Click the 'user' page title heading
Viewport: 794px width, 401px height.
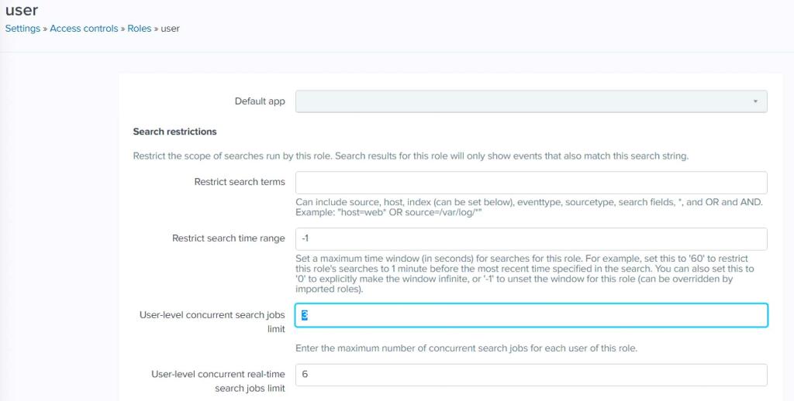pos(22,10)
